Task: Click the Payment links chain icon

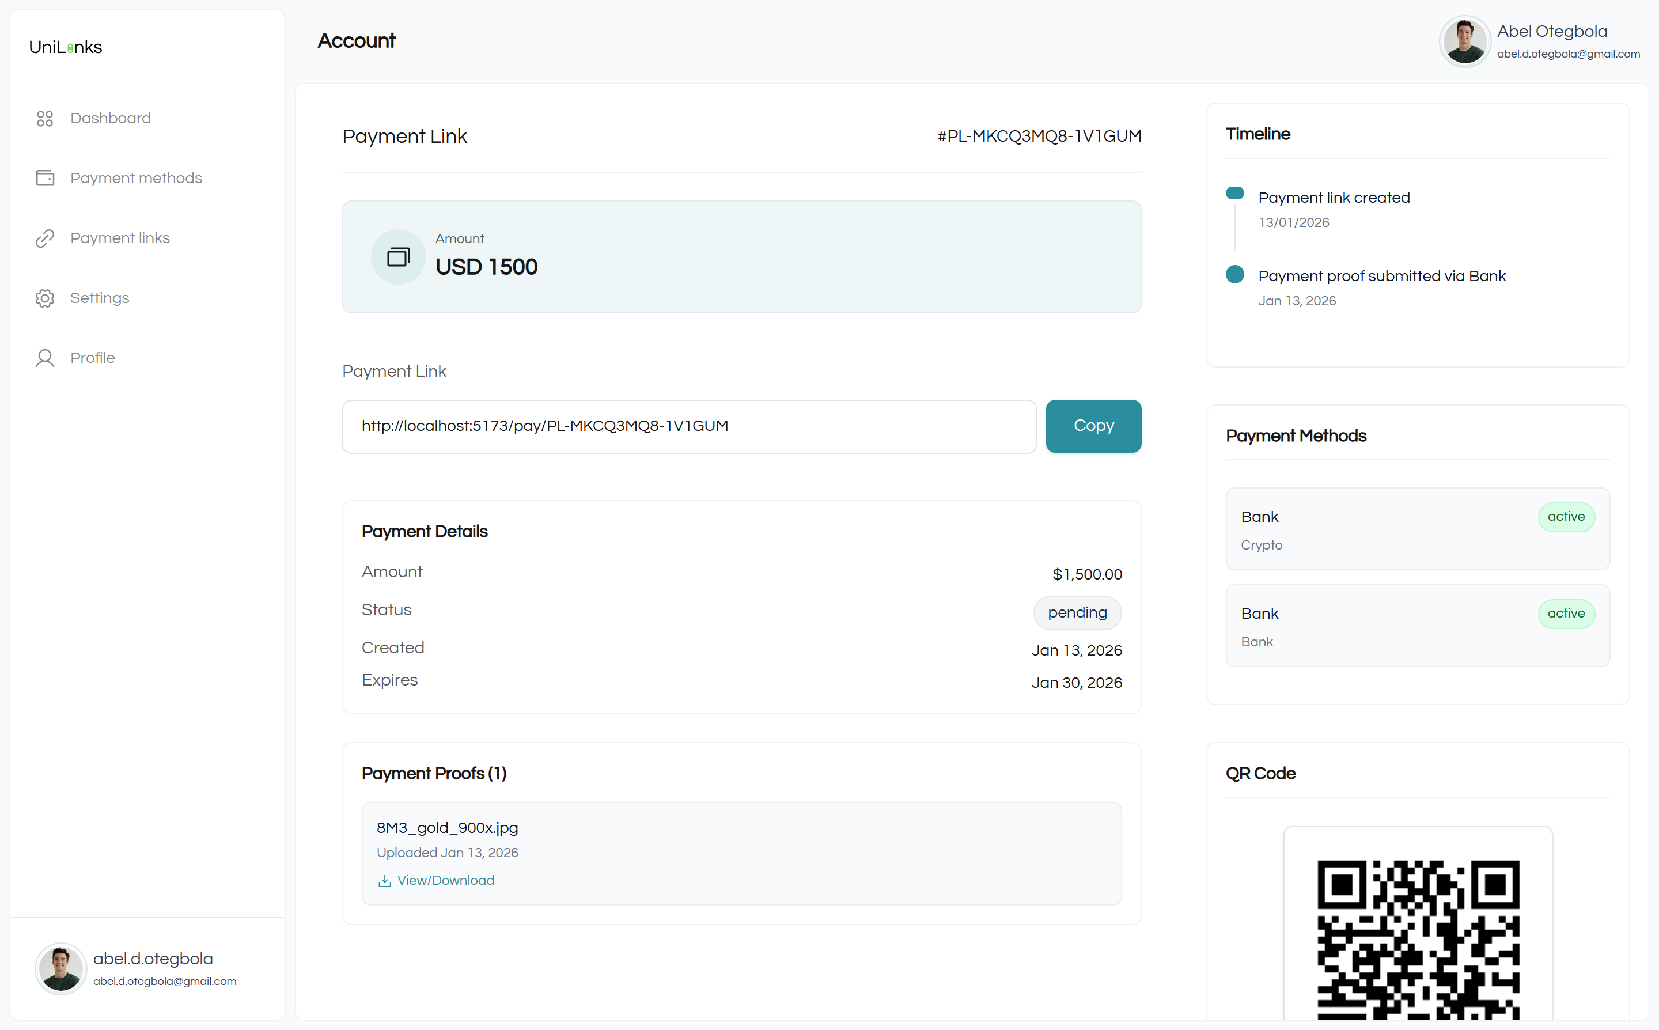Action: pos(45,238)
